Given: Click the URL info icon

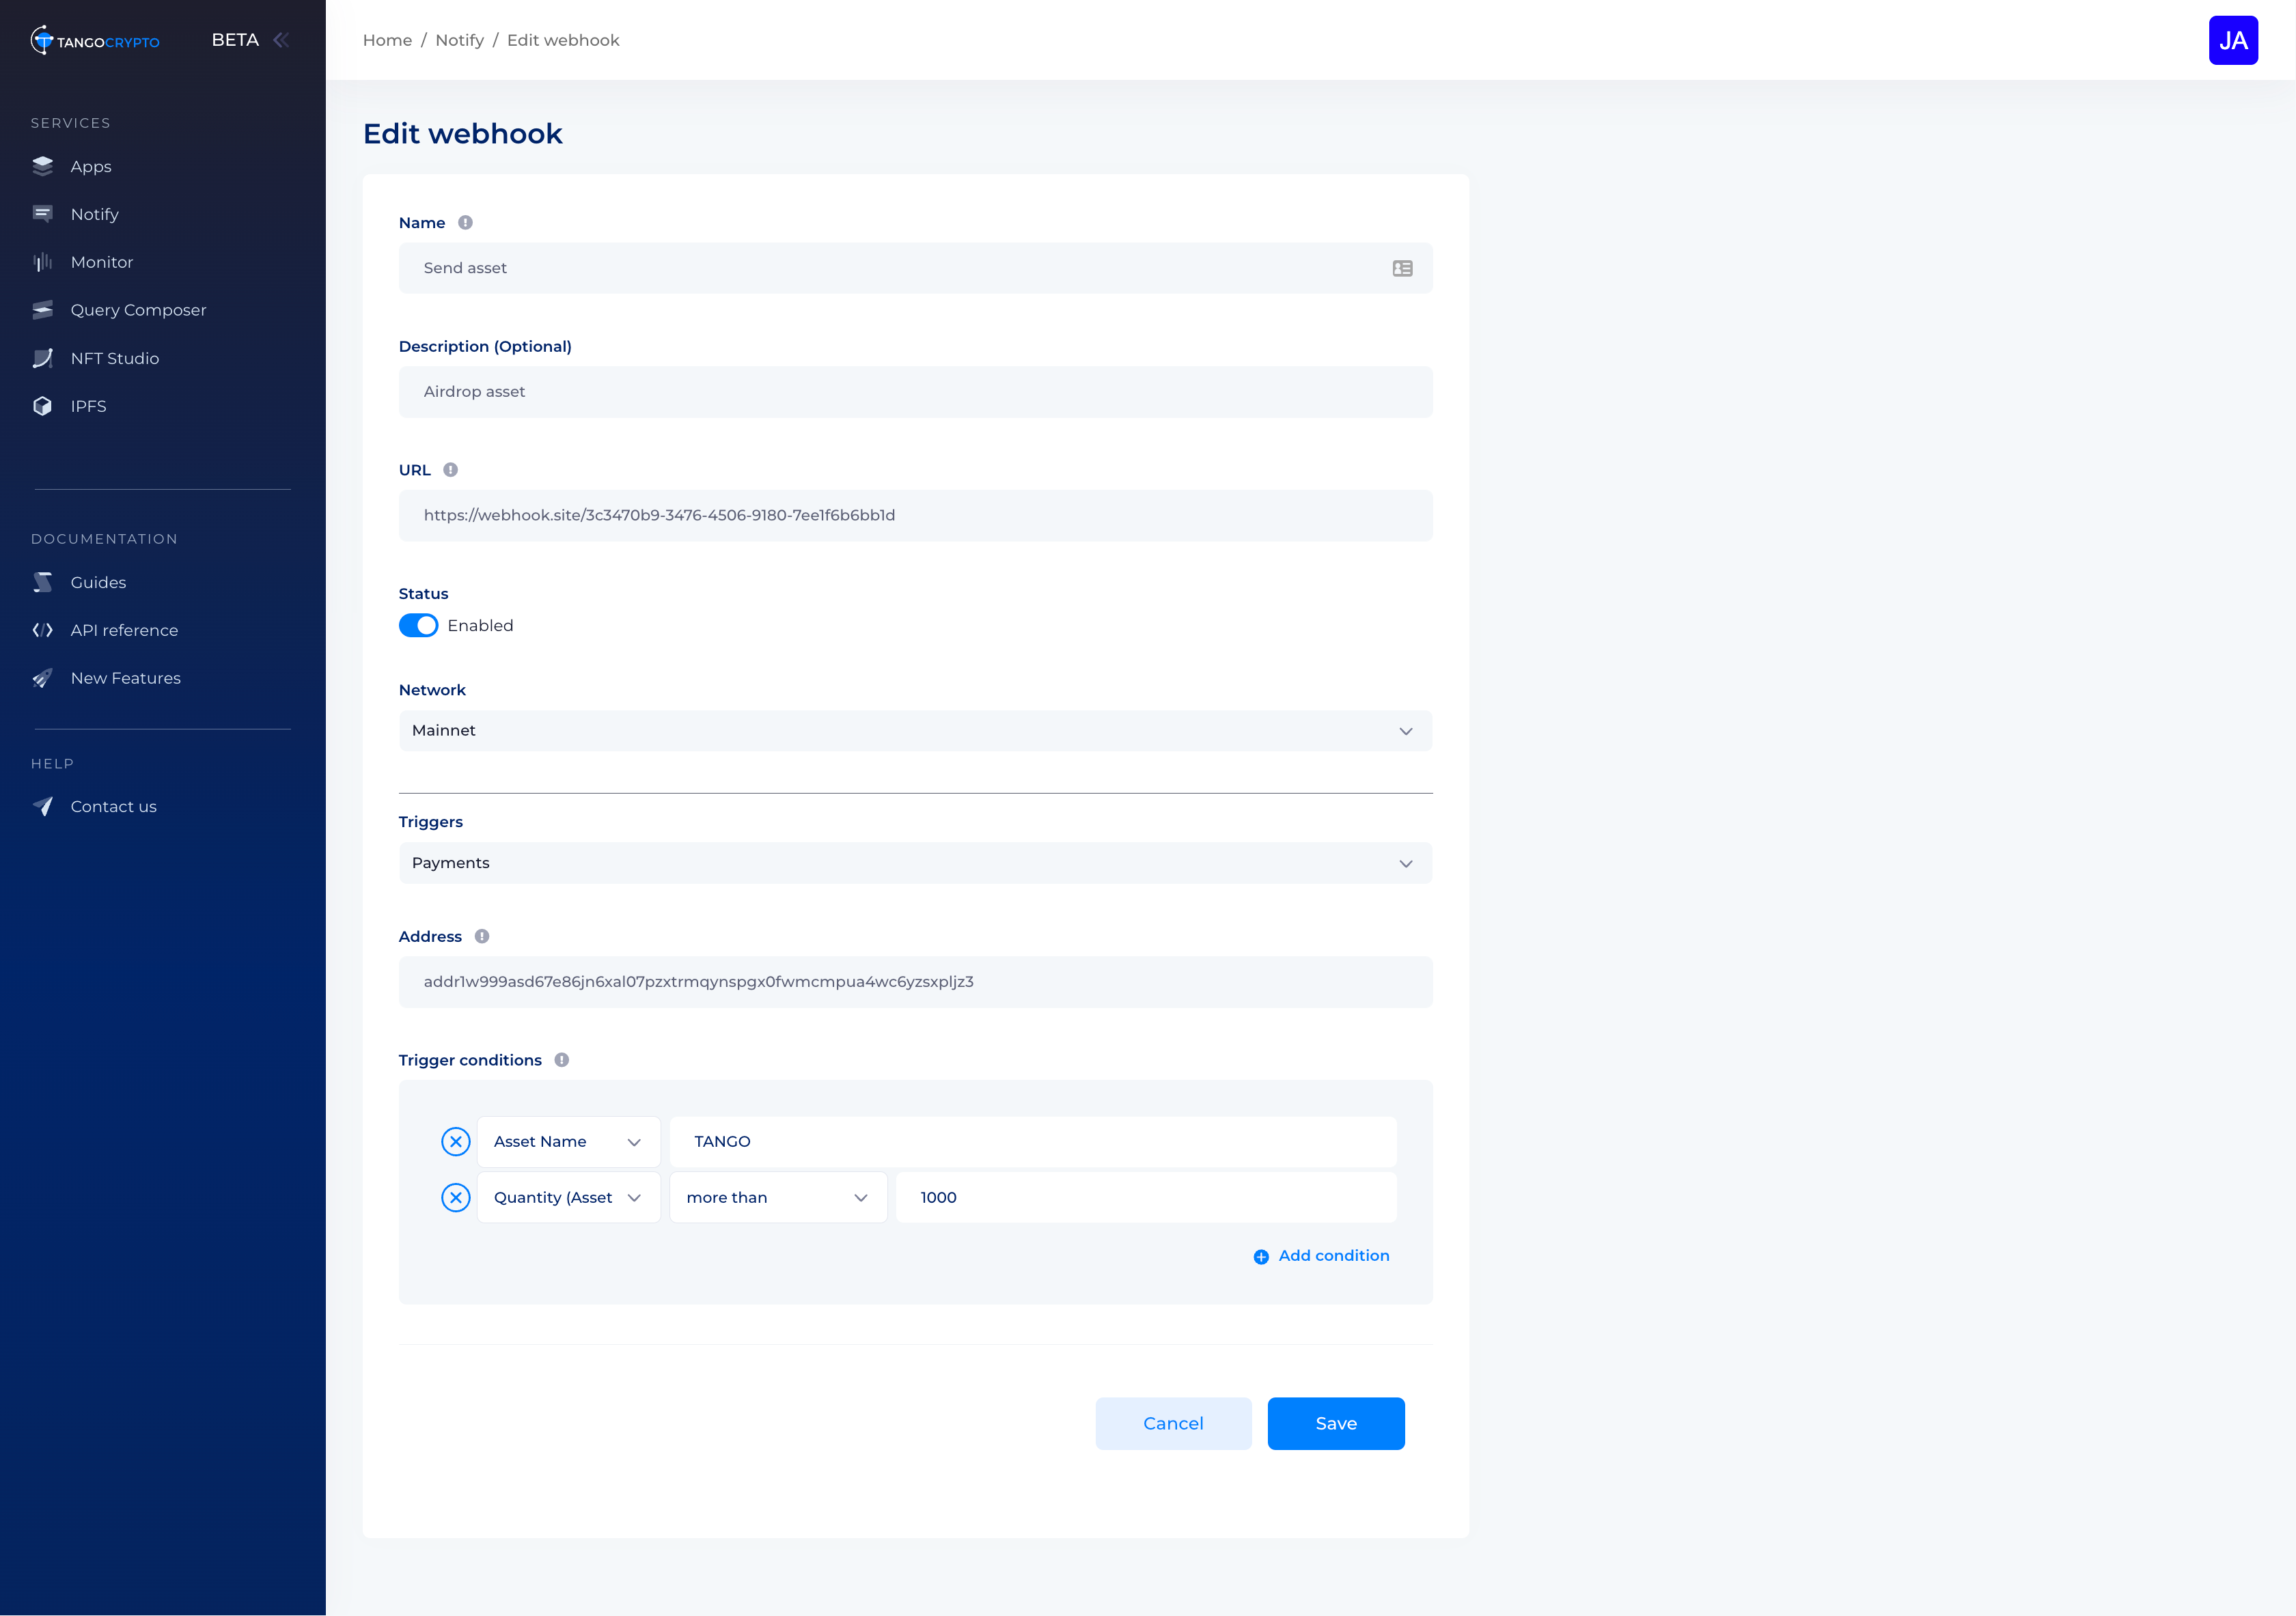Looking at the screenshot, I should click(450, 470).
